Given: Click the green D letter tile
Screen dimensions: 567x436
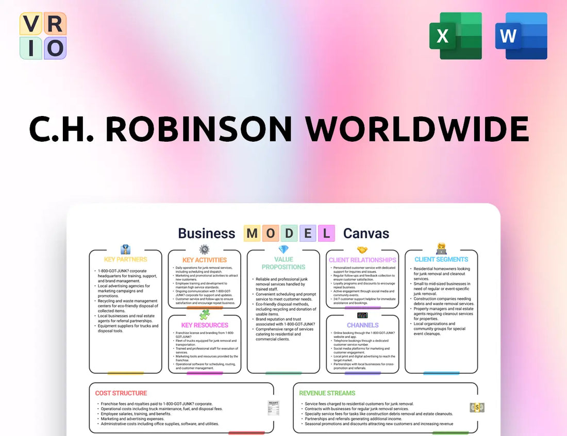Looking at the screenshot, I should [289, 233].
